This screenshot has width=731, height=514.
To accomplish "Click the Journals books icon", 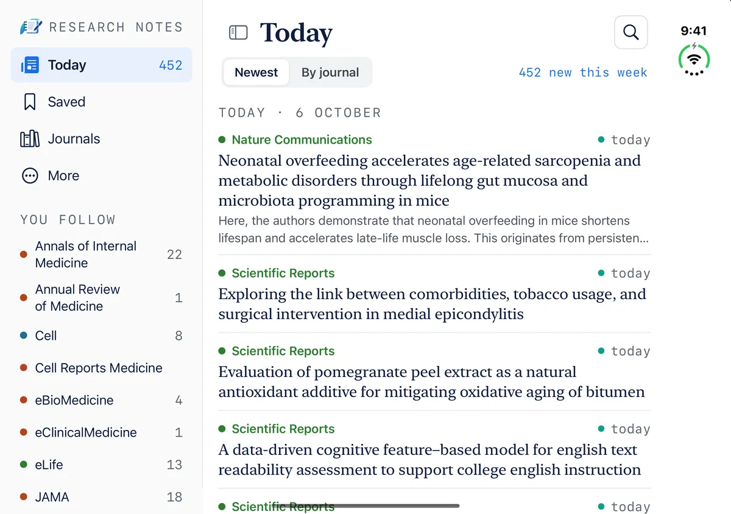I will (30, 139).
